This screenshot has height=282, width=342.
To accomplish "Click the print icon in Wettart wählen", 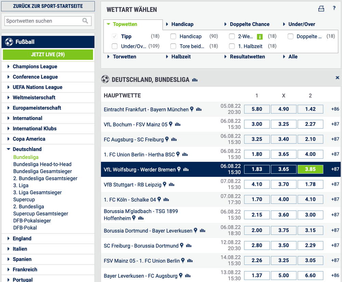I will 321,9.
